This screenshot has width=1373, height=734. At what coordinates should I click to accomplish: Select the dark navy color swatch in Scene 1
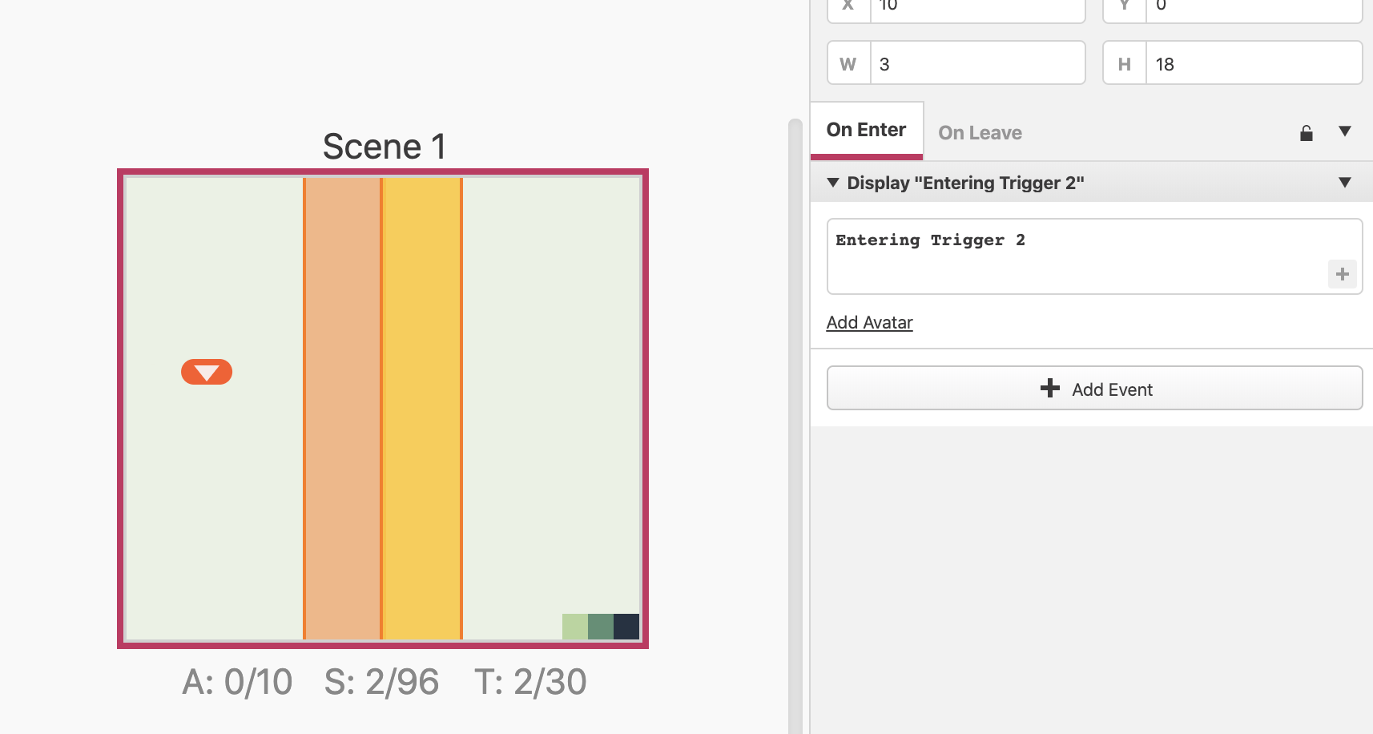pos(626,626)
